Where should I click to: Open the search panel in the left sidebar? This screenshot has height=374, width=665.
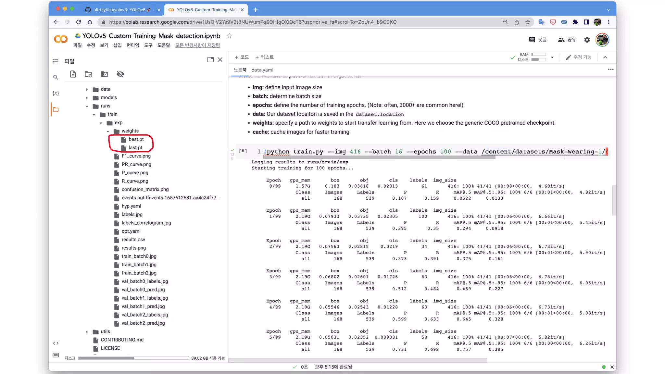click(x=56, y=77)
